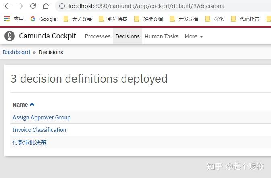This screenshot has width=271, height=178.
Task: Reload the current page
Action: coord(33,6)
